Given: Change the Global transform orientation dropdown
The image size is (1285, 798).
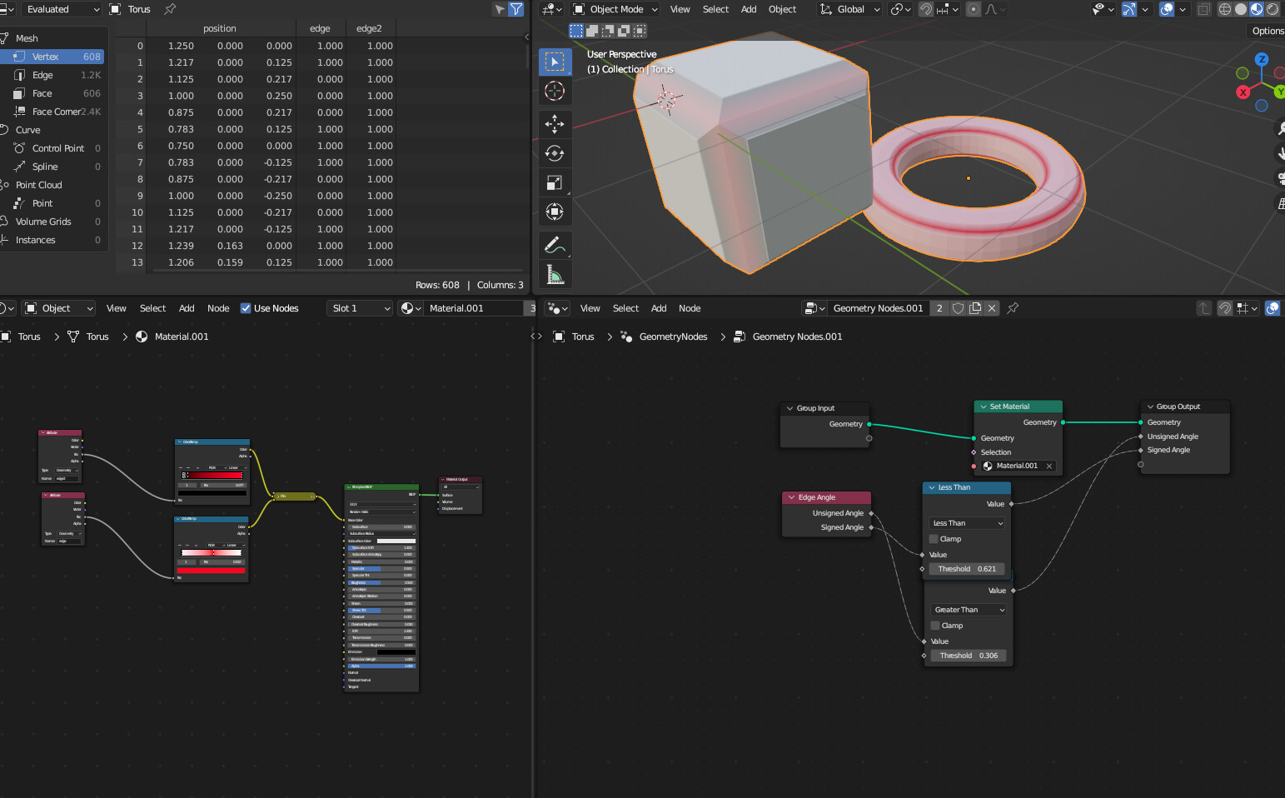Looking at the screenshot, I should (x=849, y=9).
